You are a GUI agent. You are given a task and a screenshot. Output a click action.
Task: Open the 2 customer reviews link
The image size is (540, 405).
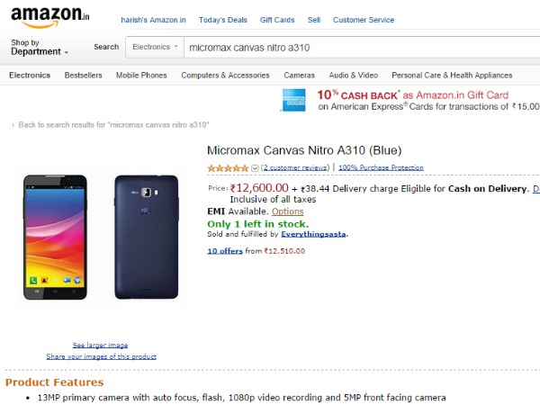click(295, 167)
